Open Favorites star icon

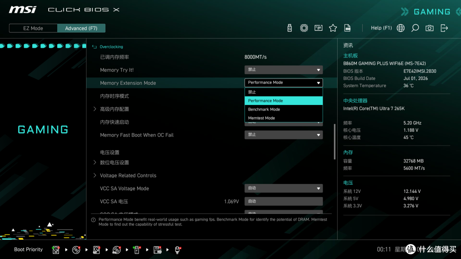pos(333,28)
